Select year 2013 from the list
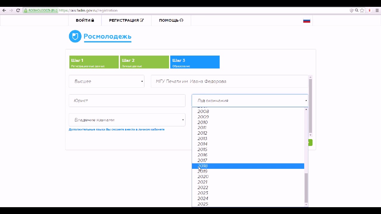Image resolution: width=381 pixels, height=214 pixels. coord(248,139)
